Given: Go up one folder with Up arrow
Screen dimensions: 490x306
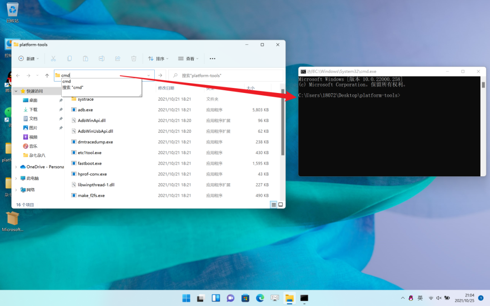Looking at the screenshot, I should tap(47, 75).
